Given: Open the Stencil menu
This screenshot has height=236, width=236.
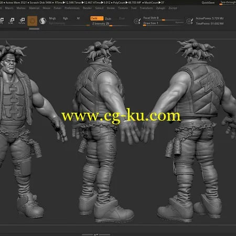Looking at the screenshot, I should 99,8.
